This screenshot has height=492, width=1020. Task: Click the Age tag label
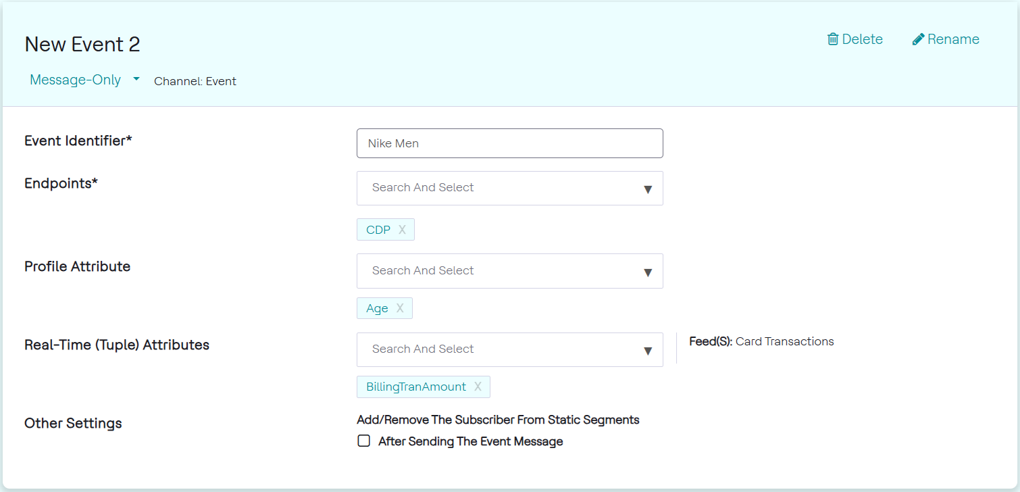click(377, 308)
